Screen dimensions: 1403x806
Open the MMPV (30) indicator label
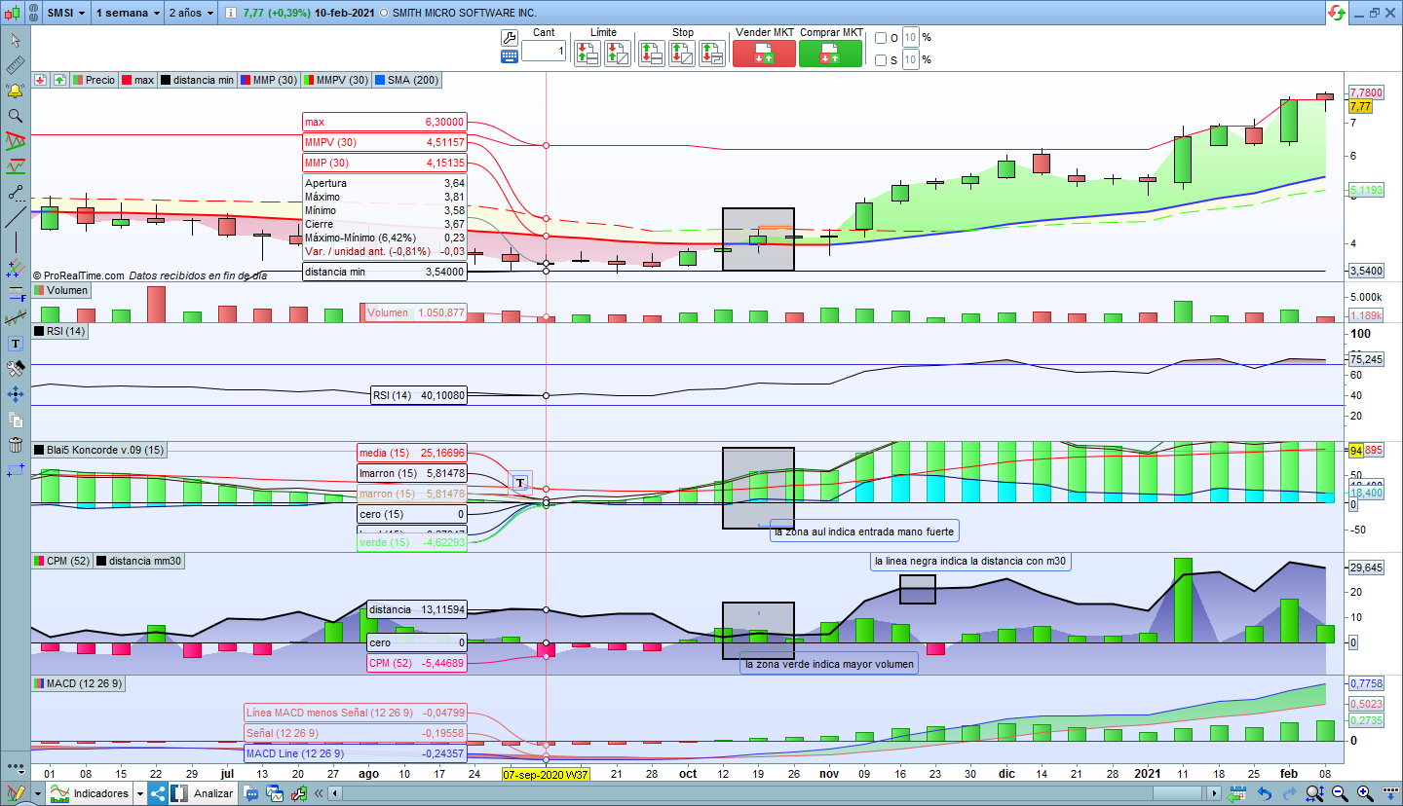pyautogui.click(x=336, y=80)
